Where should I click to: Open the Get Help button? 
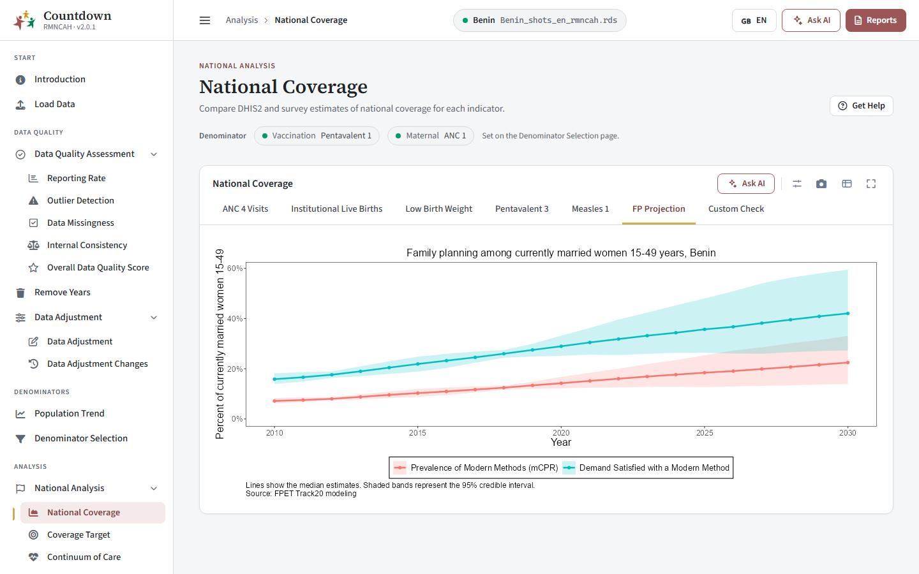coord(862,106)
